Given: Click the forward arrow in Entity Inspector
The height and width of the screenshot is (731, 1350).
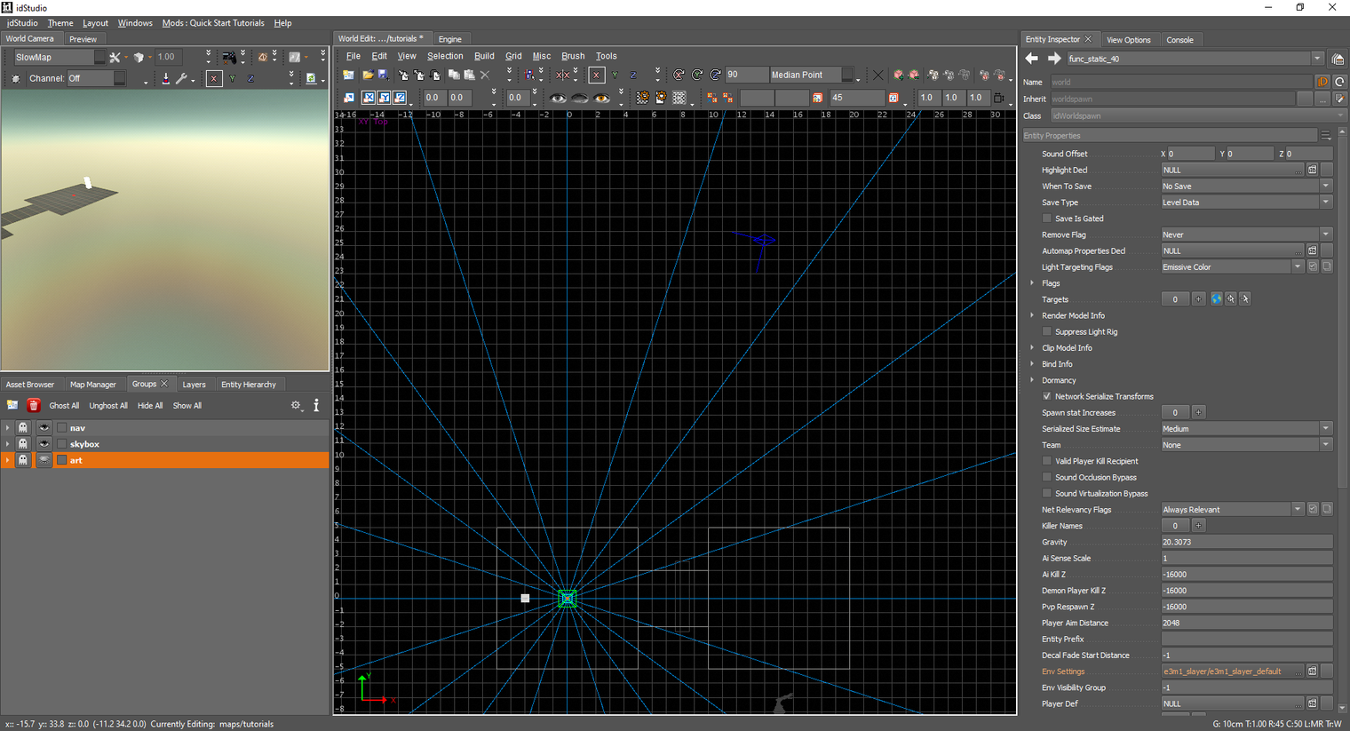Looking at the screenshot, I should 1053,59.
